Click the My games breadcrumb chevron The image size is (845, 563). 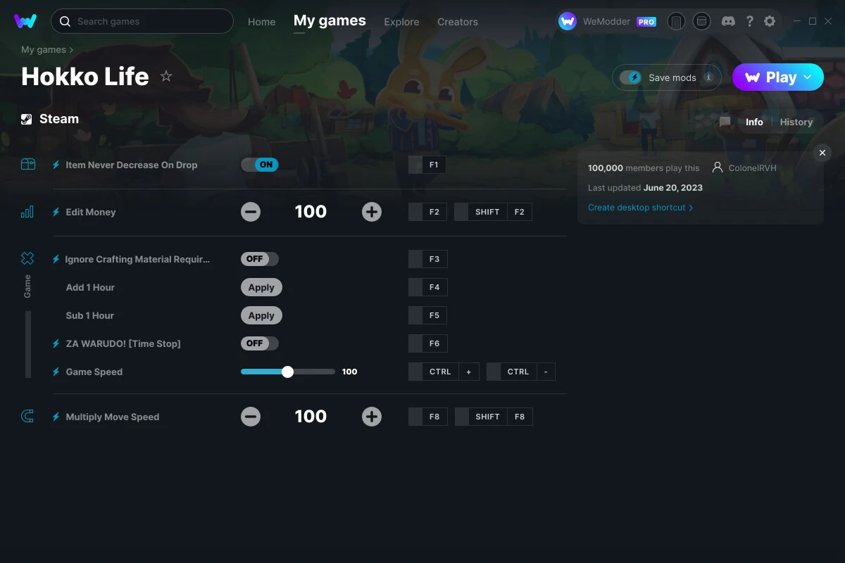(x=71, y=50)
